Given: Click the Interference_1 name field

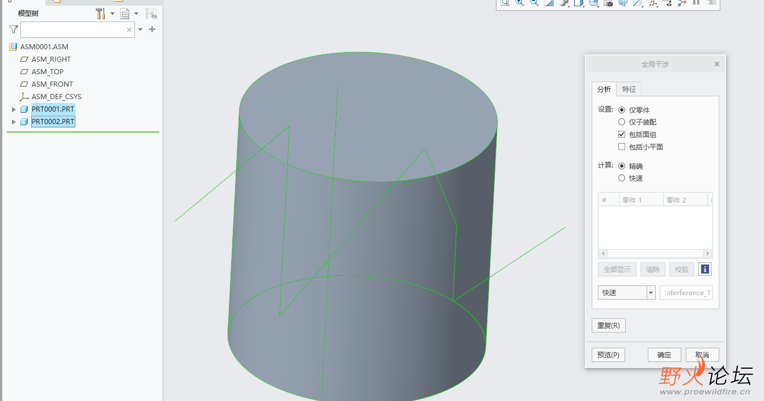Looking at the screenshot, I should pyautogui.click(x=686, y=293).
